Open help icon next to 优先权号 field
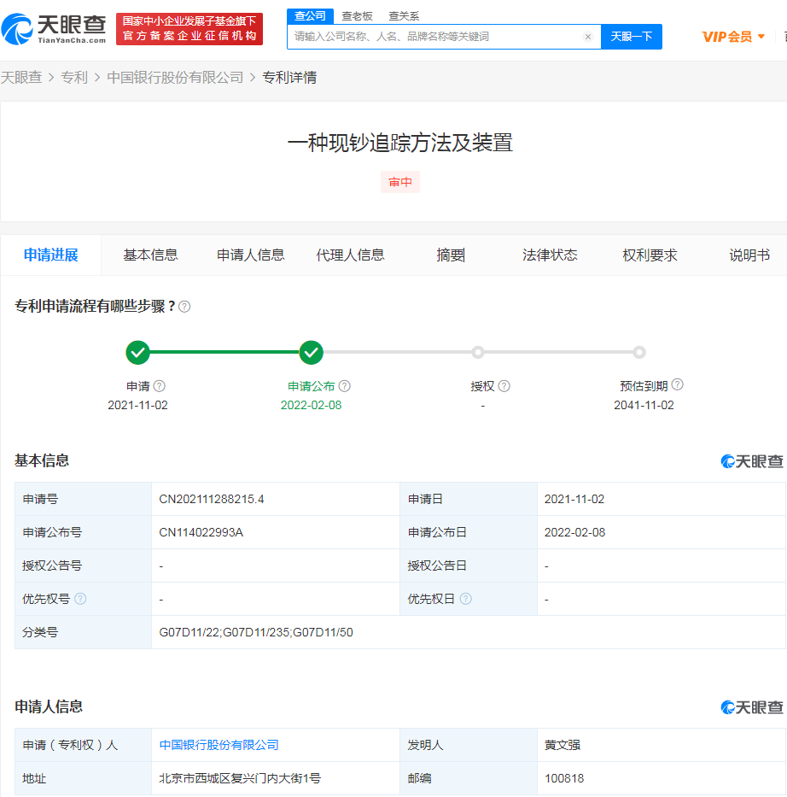 (x=81, y=598)
